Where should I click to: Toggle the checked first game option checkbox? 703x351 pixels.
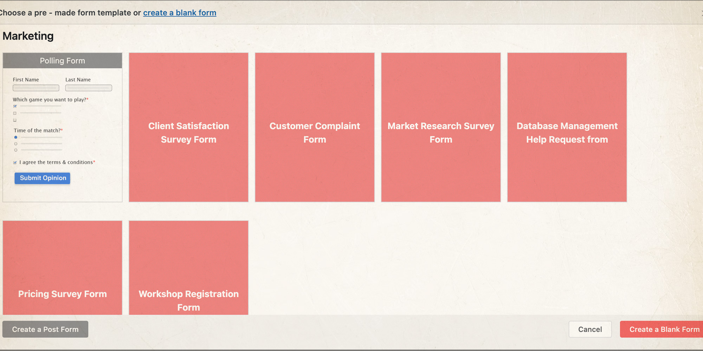[x=15, y=106]
